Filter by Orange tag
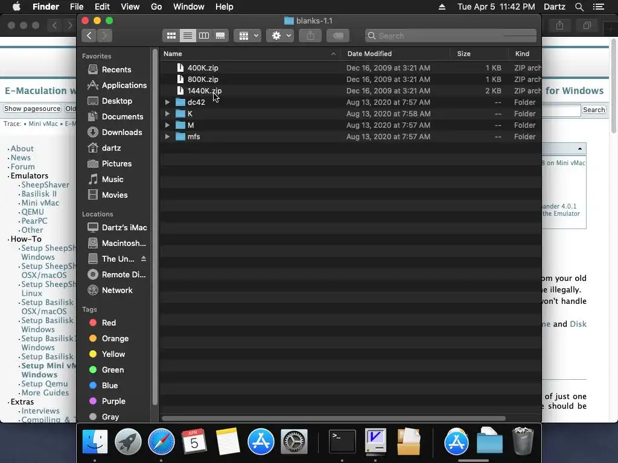This screenshot has height=463, width=618. pyautogui.click(x=114, y=339)
